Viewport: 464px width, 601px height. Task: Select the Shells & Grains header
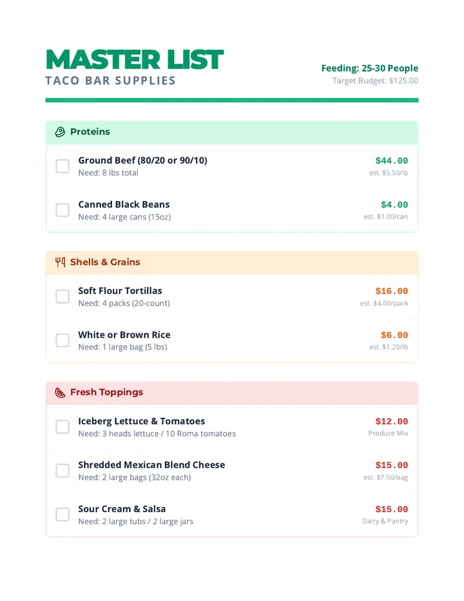pos(232,263)
